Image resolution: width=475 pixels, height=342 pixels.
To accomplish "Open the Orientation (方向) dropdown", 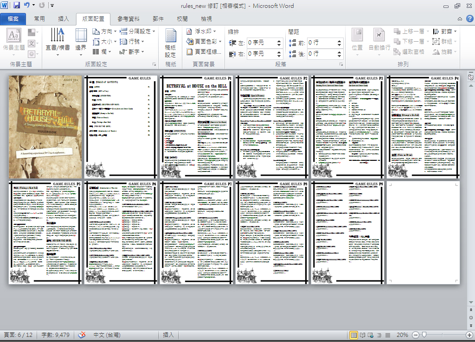I will point(104,32).
